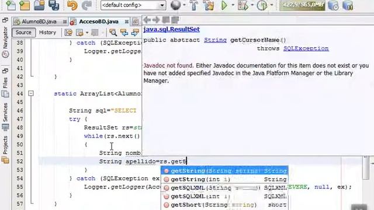Click the Find Selection magnifier icon
The image size is (374, 210).
coord(113,33)
